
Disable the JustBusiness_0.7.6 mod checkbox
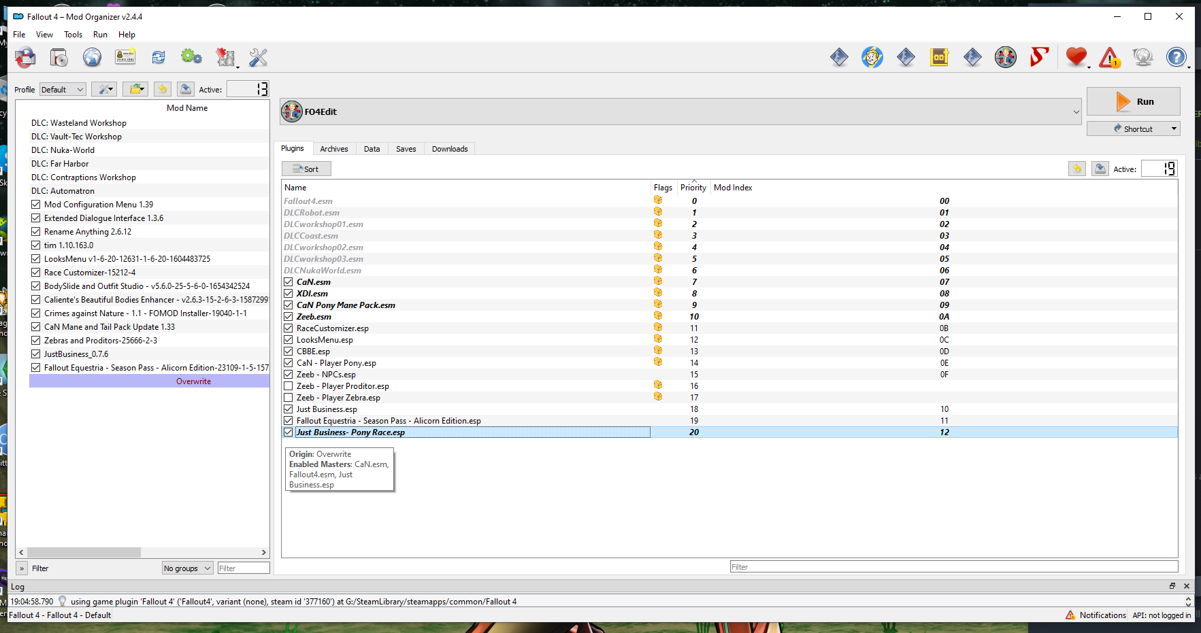point(36,354)
